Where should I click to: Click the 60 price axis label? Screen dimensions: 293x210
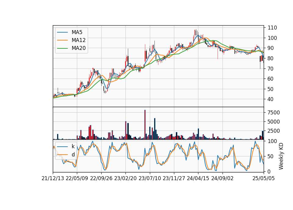tap(271, 79)
